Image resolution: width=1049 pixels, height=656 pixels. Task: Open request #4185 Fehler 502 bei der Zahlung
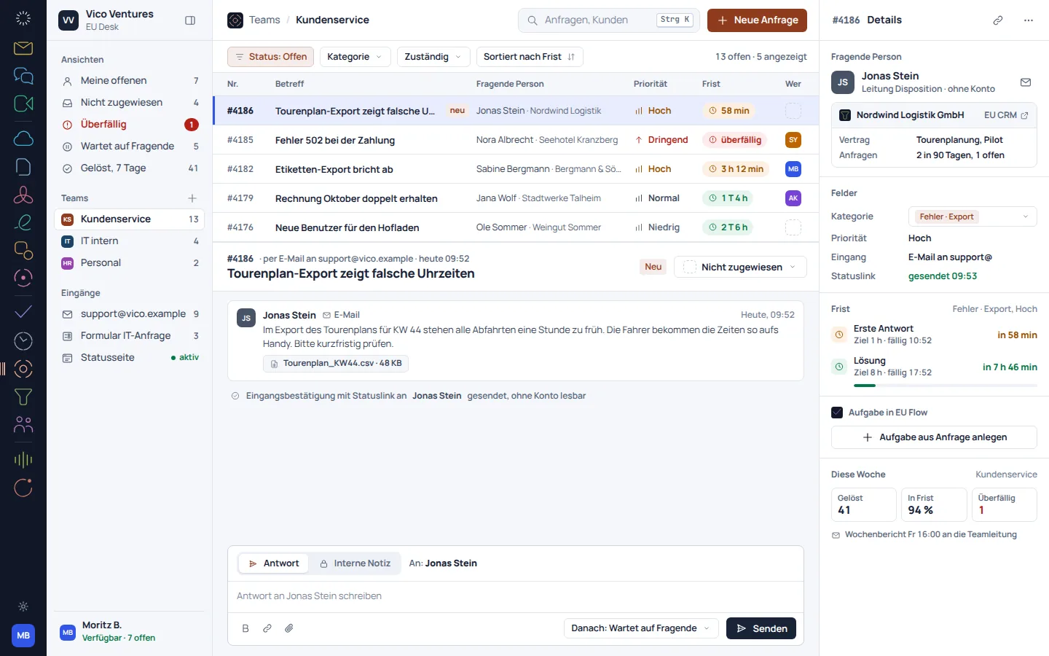click(x=516, y=140)
